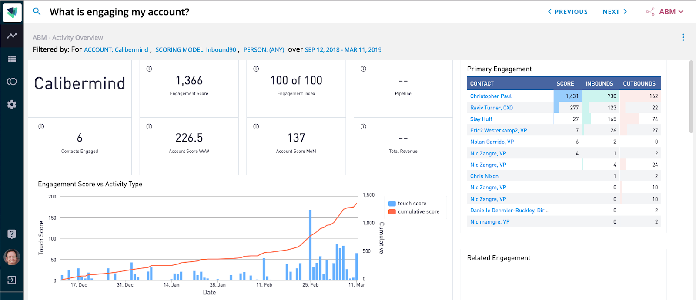Open the info icon for Account Score WoW
Image resolution: width=696 pixels, height=300 pixels.
pos(149,127)
